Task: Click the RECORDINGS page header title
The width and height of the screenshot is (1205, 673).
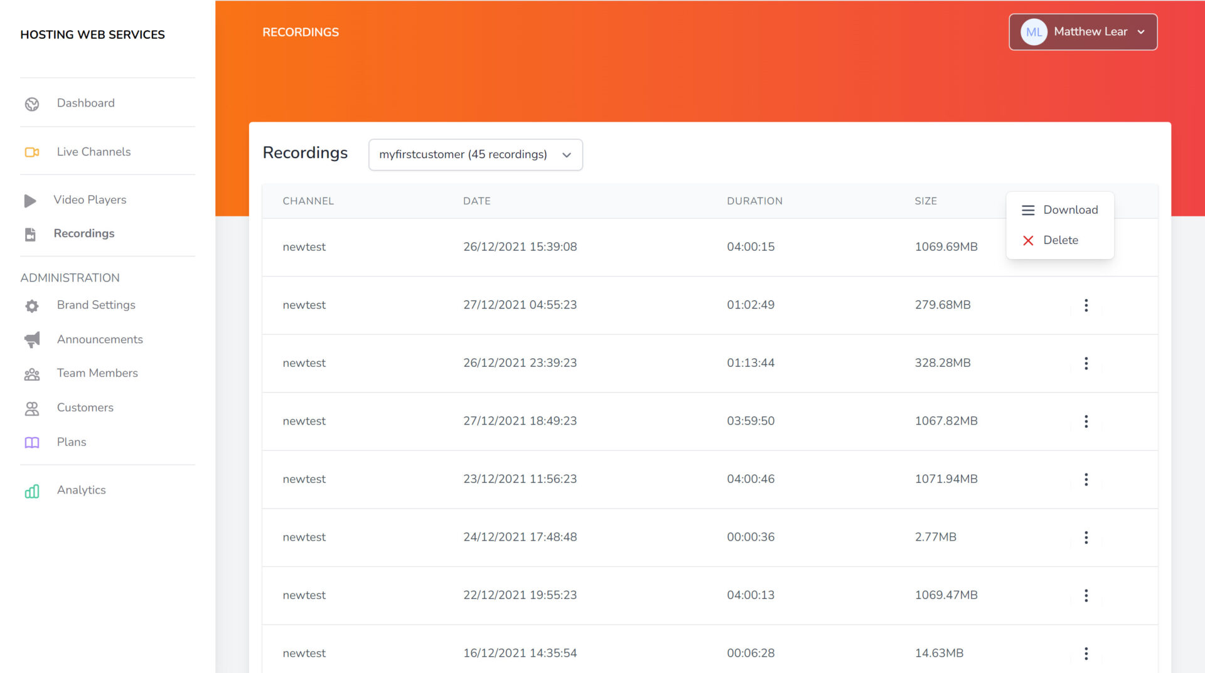Action: click(301, 32)
